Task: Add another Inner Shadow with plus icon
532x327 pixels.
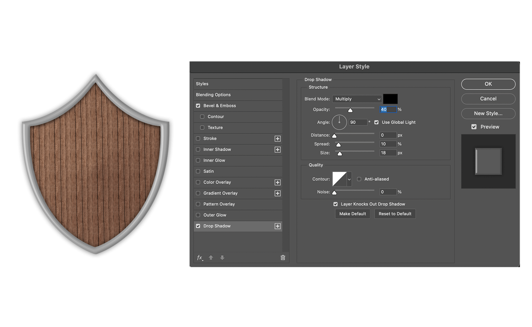Action: 278,150
